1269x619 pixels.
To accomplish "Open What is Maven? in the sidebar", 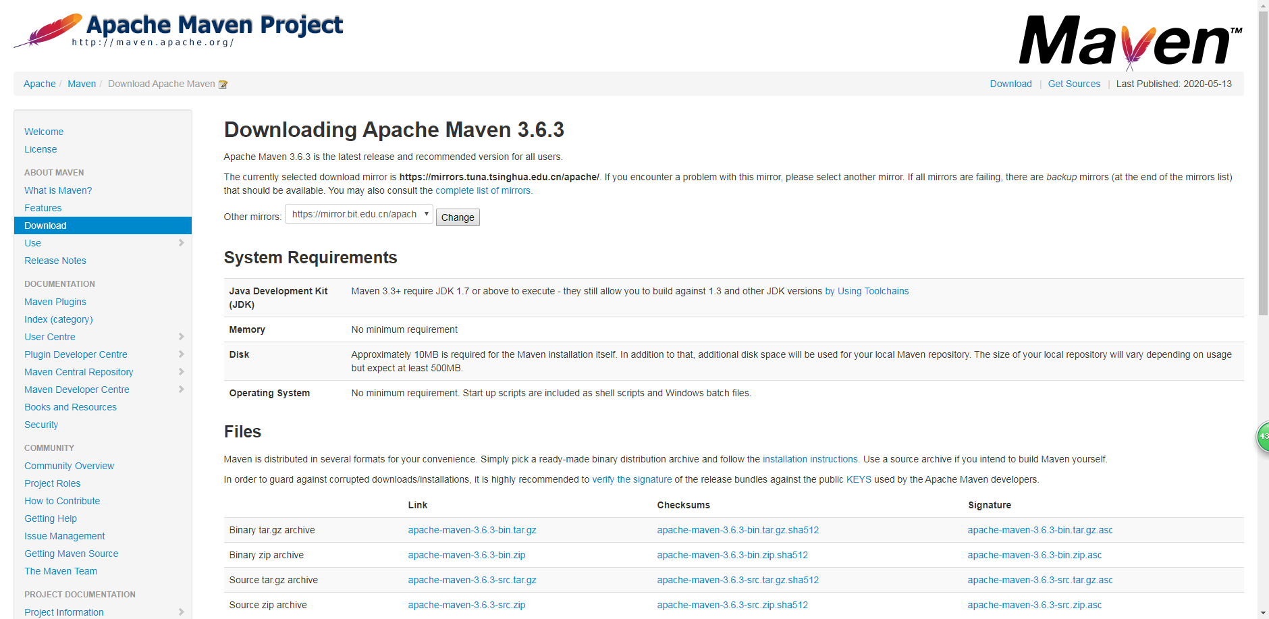I will point(58,190).
